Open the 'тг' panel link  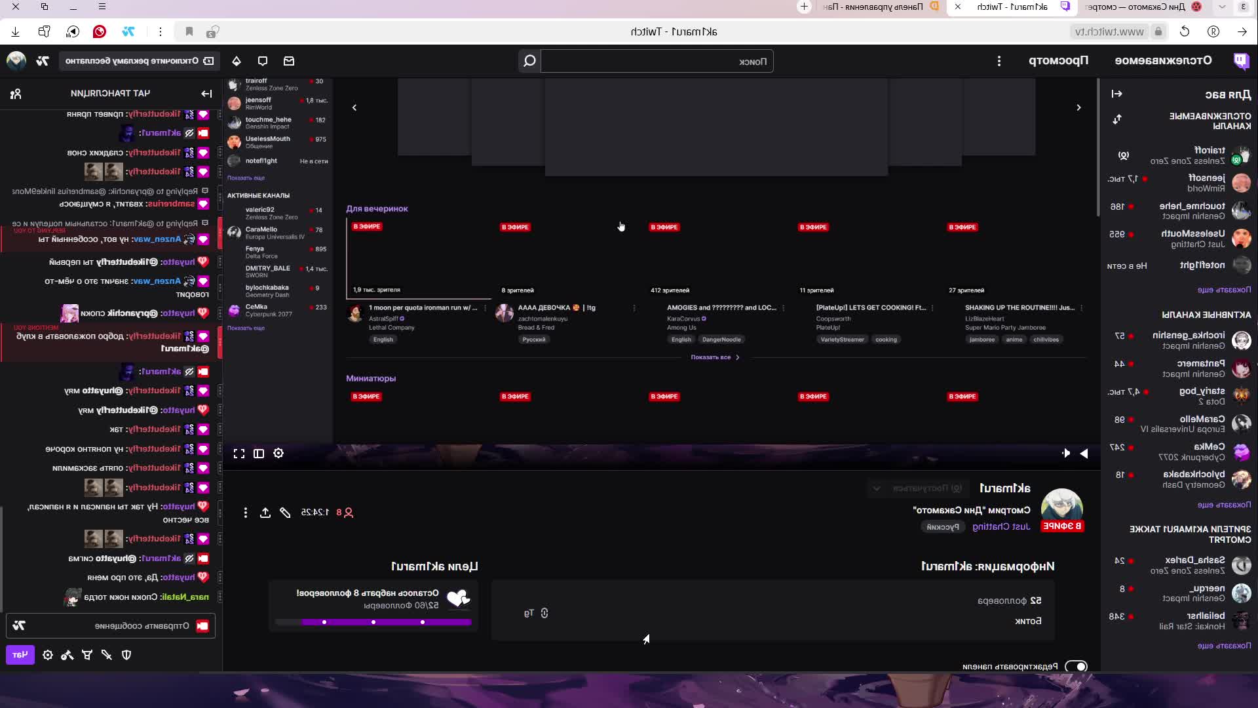coord(535,613)
